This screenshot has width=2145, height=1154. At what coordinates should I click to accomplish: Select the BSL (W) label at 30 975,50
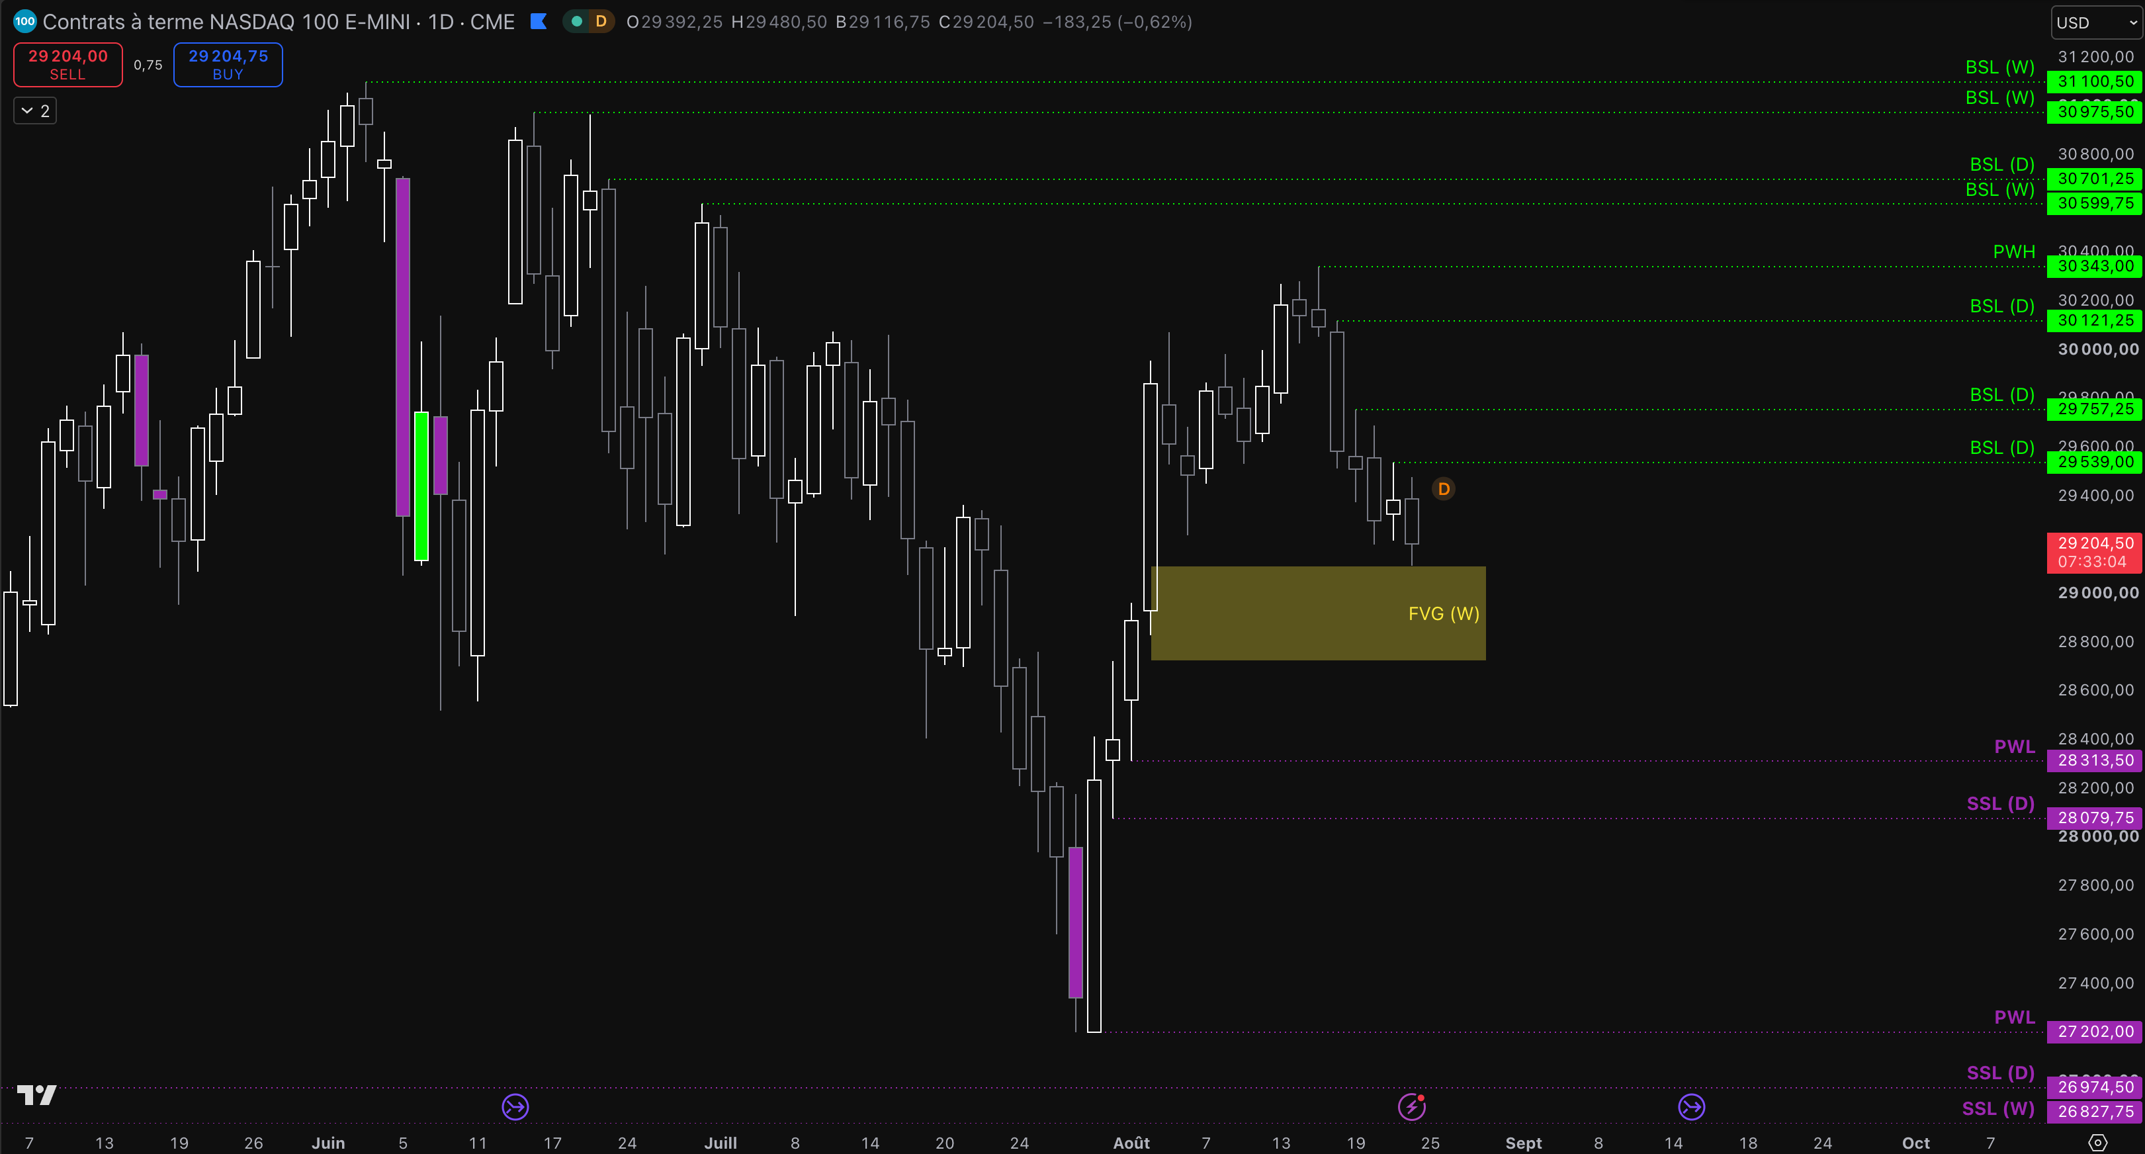pyautogui.click(x=1999, y=97)
